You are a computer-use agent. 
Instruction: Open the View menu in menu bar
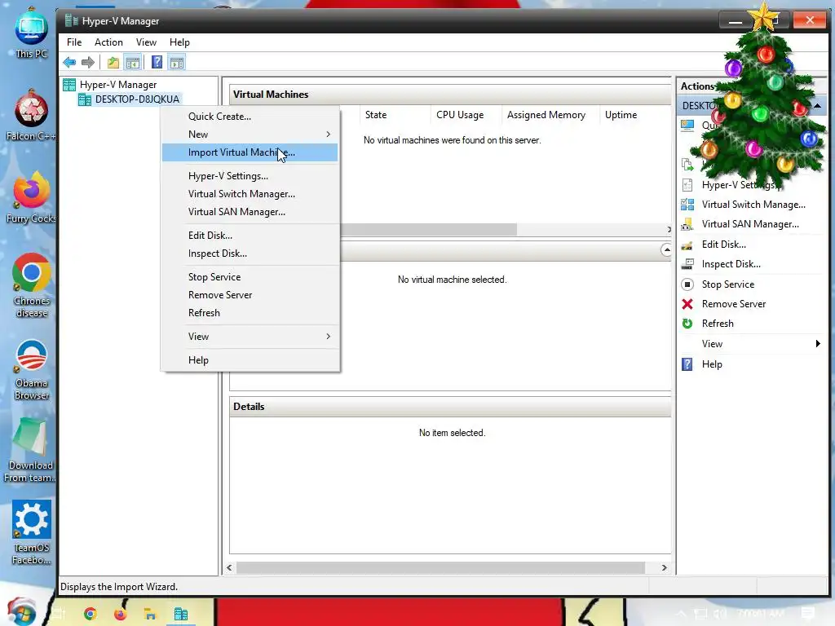(x=146, y=42)
